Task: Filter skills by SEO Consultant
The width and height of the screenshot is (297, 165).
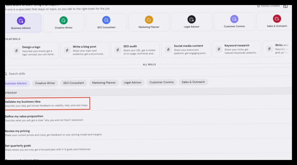Action: (73, 83)
